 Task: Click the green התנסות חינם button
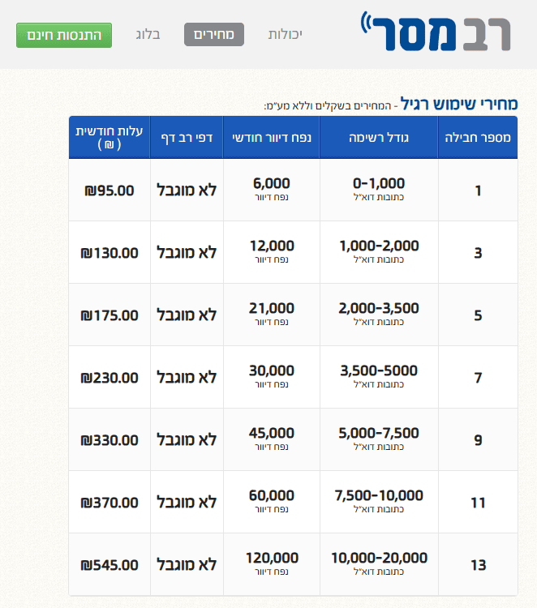64,36
